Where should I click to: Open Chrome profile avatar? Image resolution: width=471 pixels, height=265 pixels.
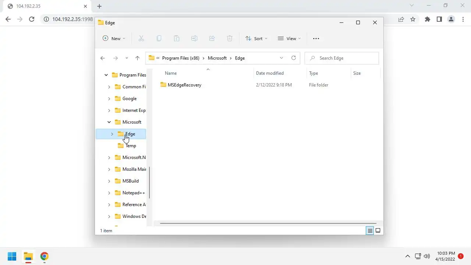[x=451, y=19]
